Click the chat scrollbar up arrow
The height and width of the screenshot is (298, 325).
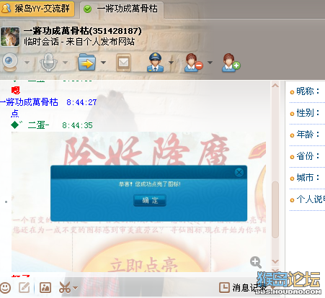tap(275, 86)
